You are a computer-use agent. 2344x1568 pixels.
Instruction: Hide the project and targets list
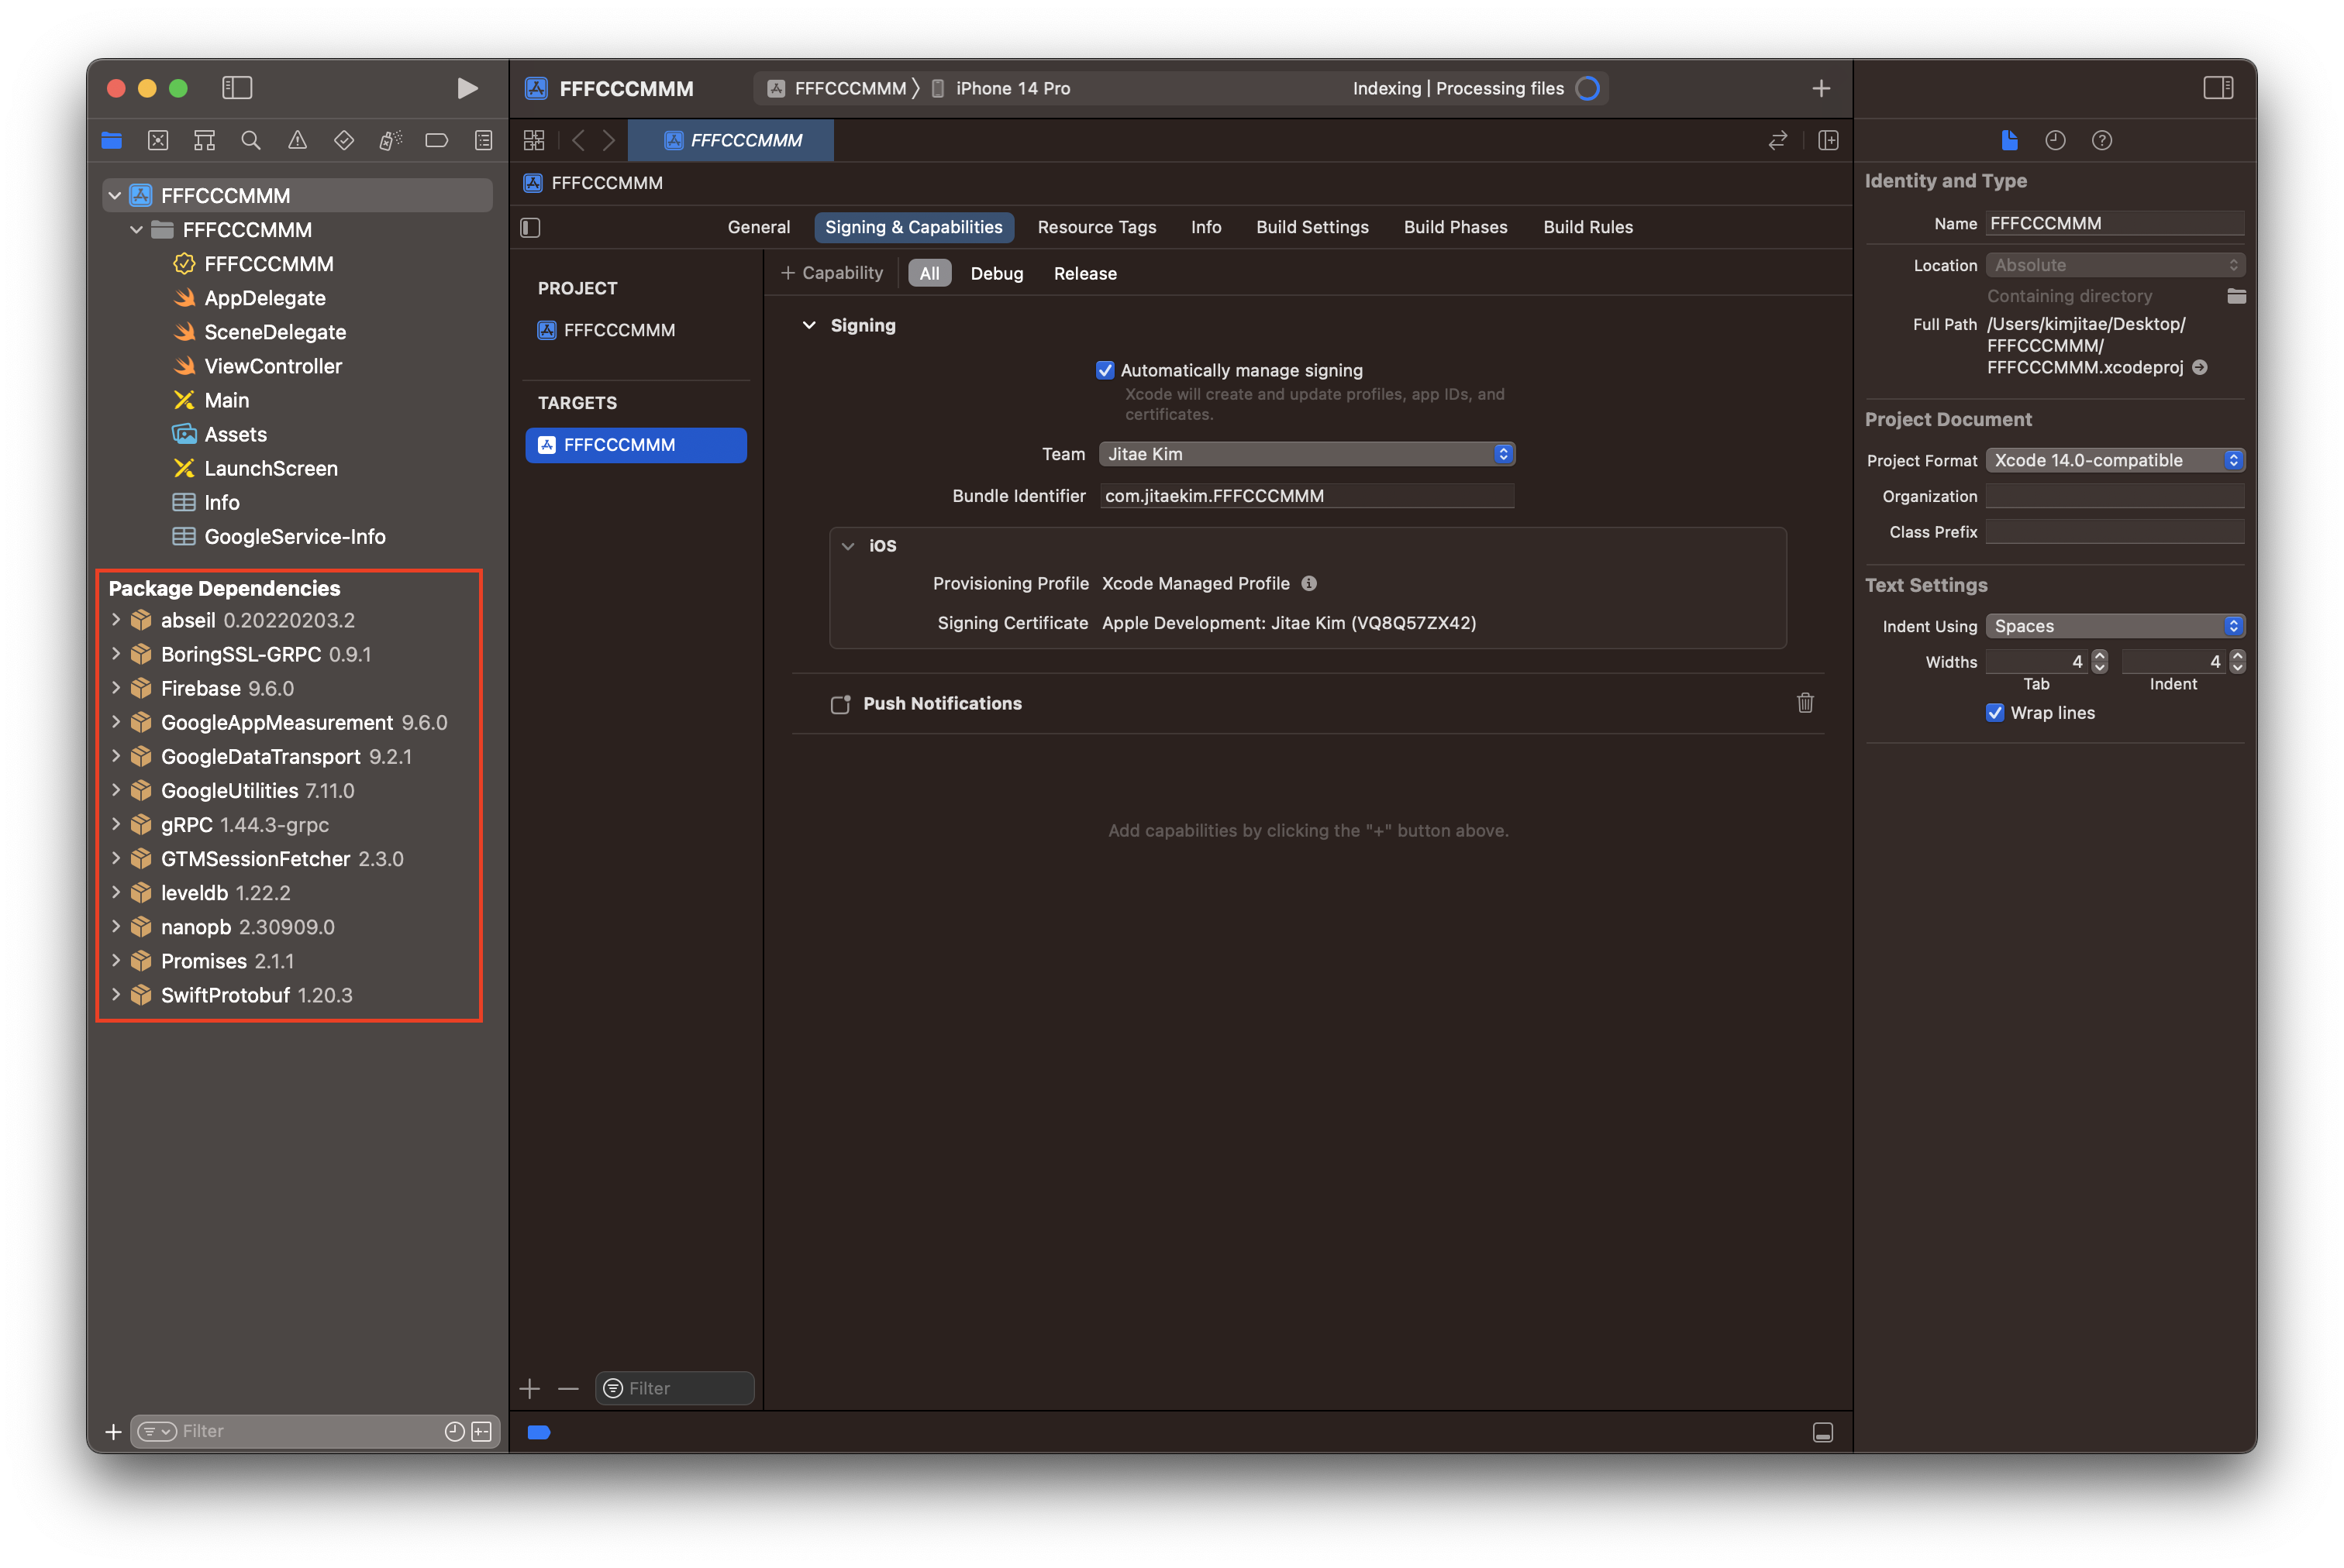point(530,228)
